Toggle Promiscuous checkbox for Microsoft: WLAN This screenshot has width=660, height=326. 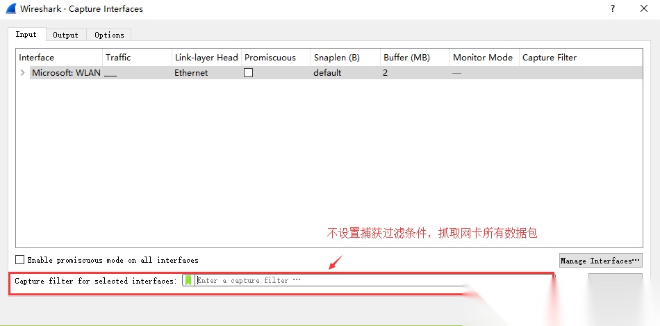(x=248, y=73)
